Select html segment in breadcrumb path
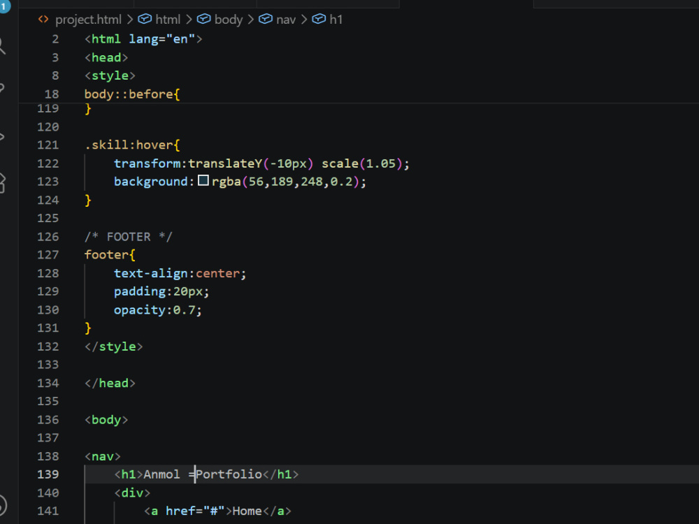 (x=168, y=20)
